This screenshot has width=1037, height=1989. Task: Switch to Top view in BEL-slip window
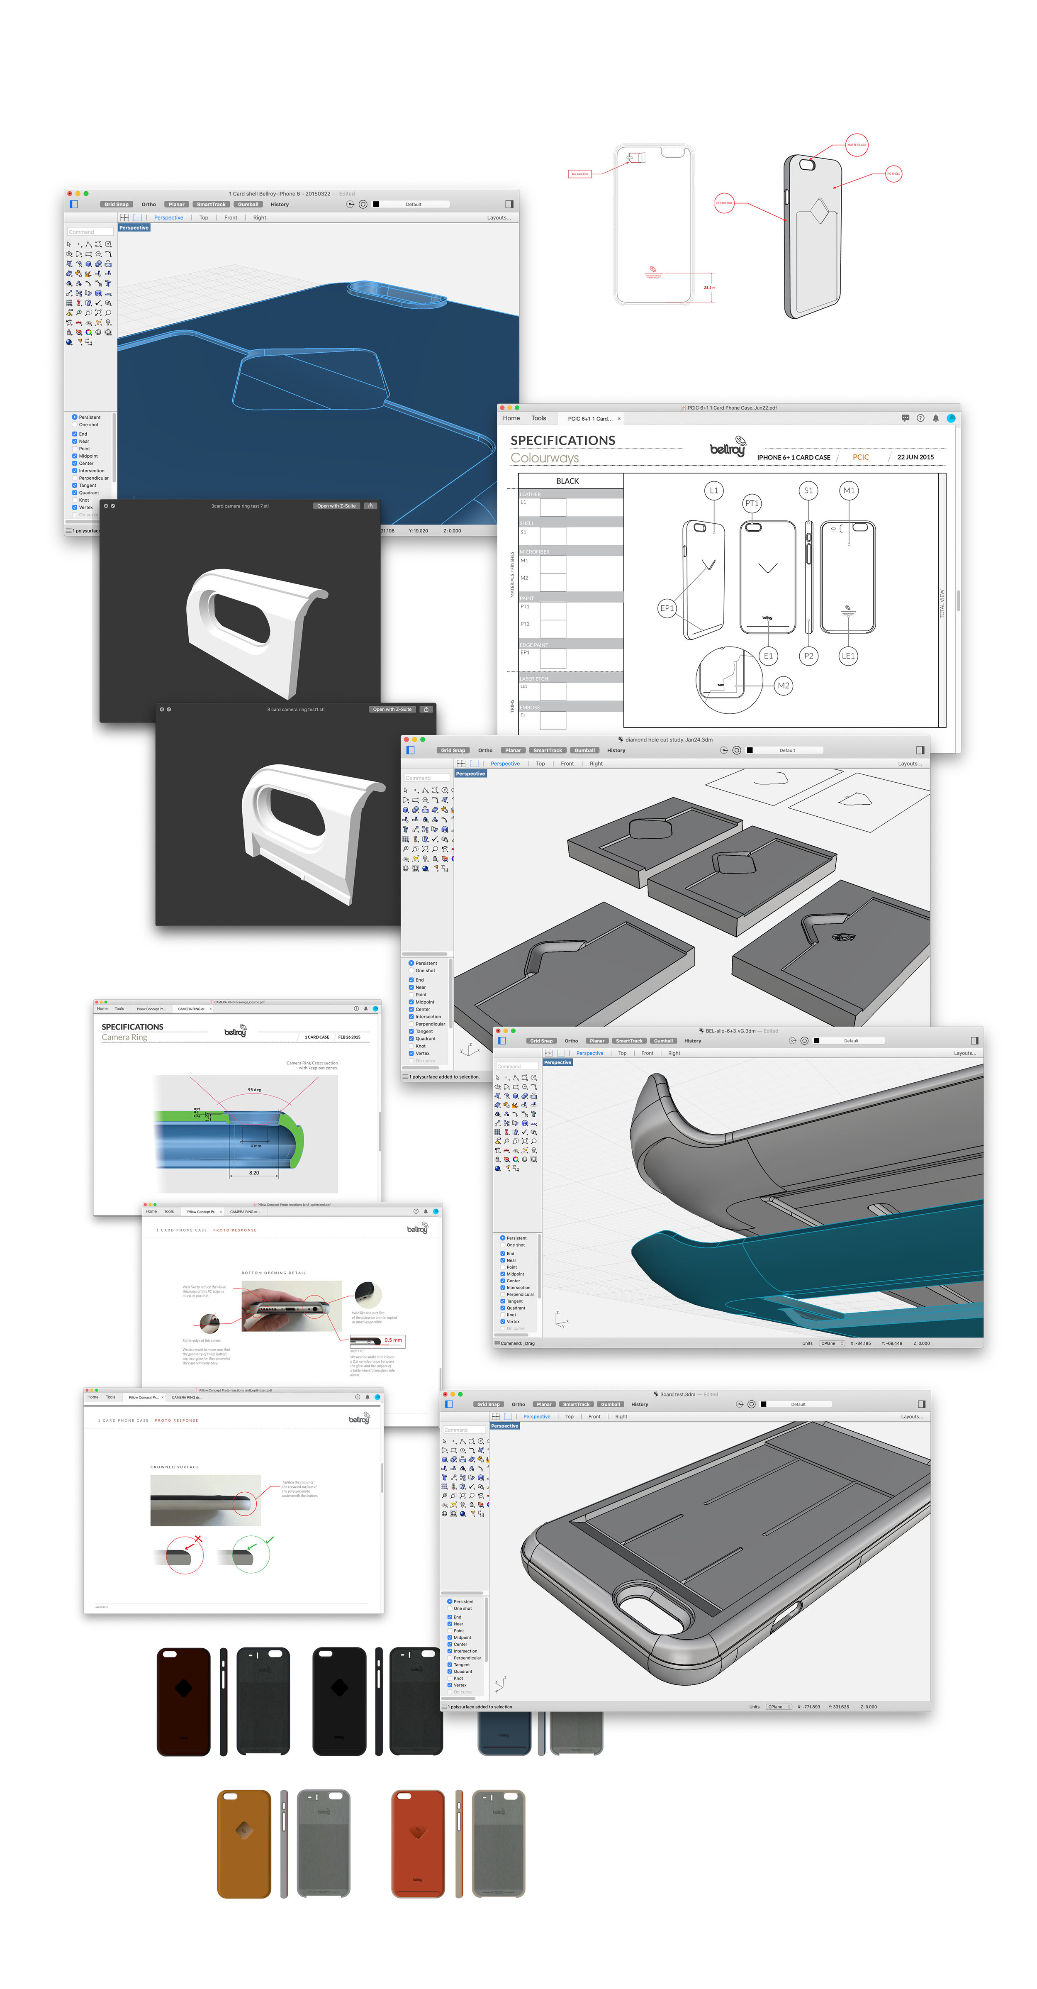(x=623, y=1053)
